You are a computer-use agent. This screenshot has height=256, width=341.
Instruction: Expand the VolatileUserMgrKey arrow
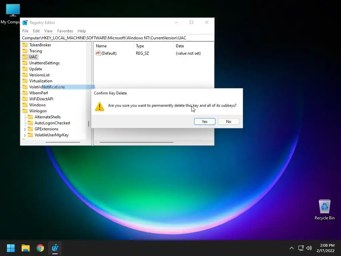click(25, 135)
